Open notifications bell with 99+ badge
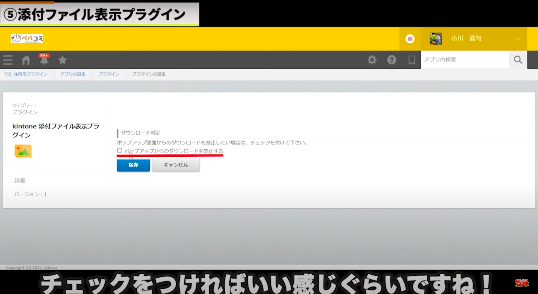538x294 pixels. 44,60
